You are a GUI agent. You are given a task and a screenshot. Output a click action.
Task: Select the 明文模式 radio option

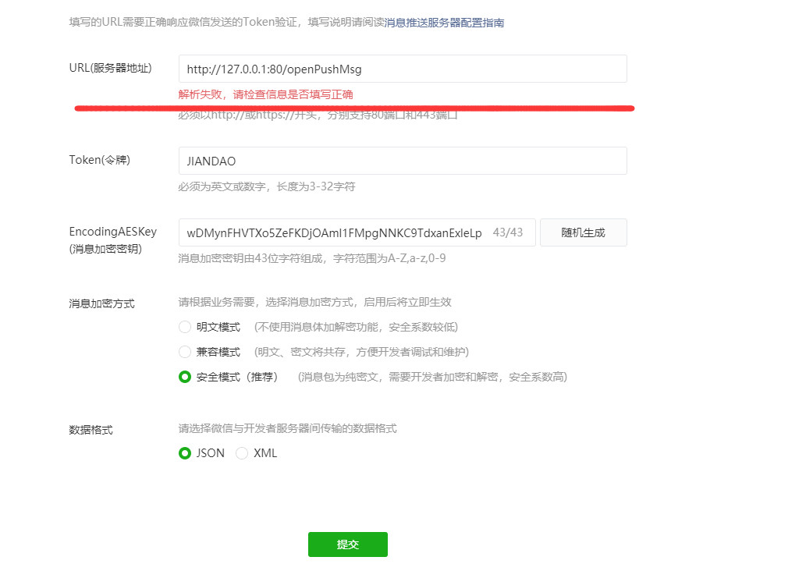[185, 327]
